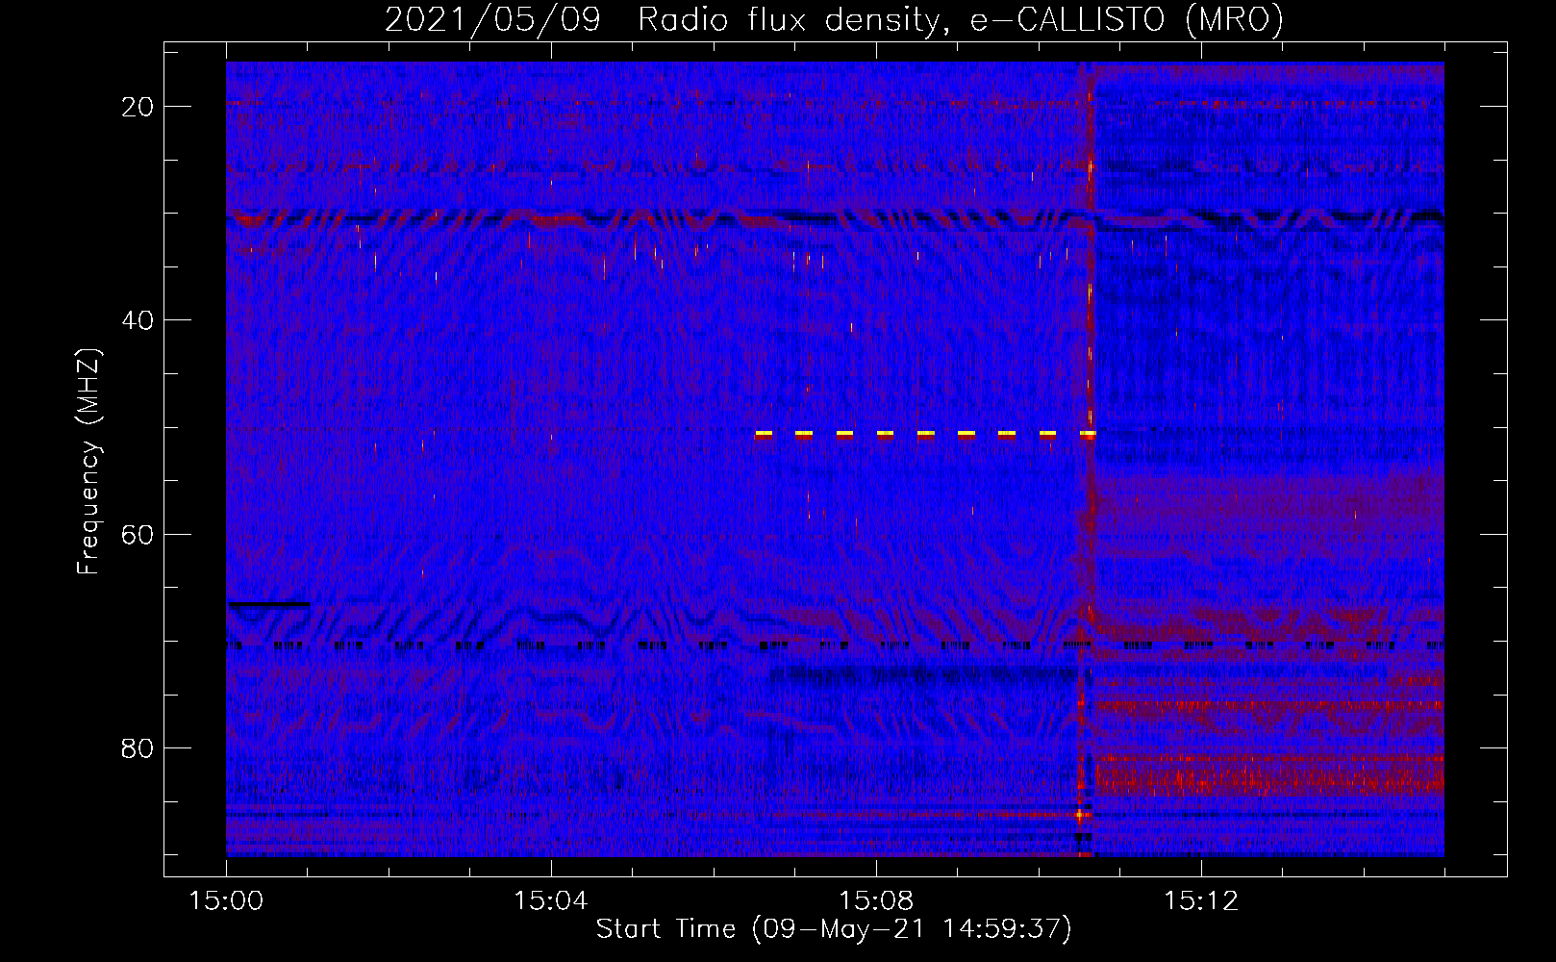
Task: Select the 'Frequency (MHZ)' axis label
Action: [x=88, y=462]
